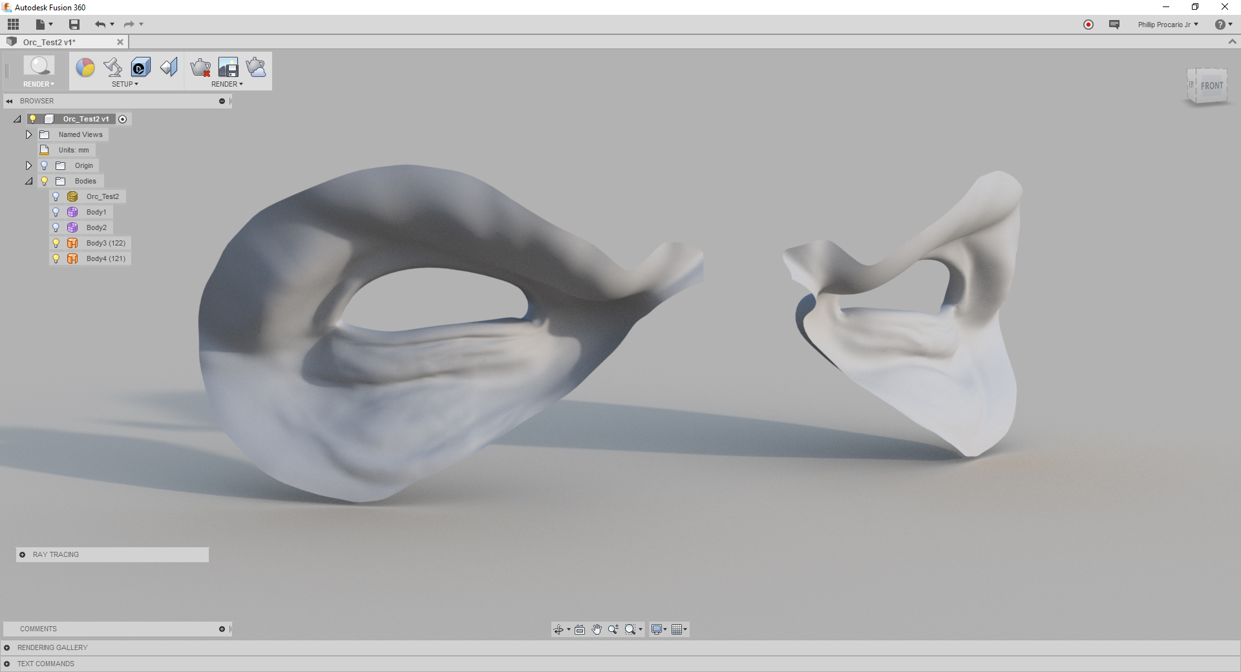
Task: Open Scene Settings lamp icon
Action: tap(113, 67)
